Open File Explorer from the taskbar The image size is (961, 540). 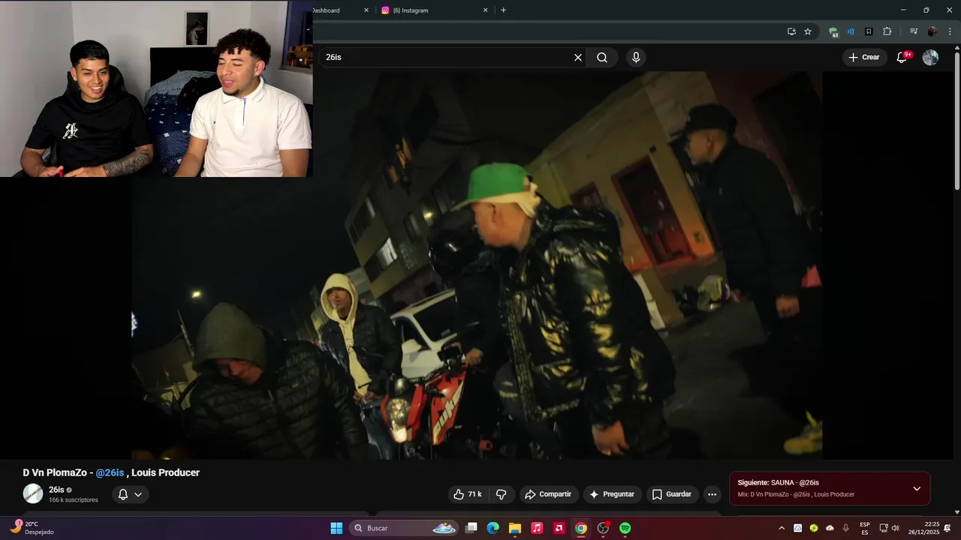[x=514, y=528]
